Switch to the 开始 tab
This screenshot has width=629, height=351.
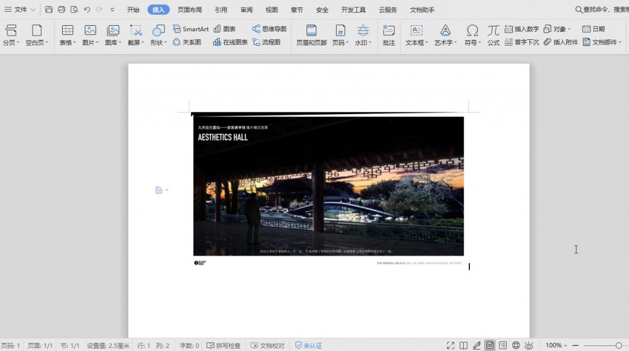click(133, 10)
